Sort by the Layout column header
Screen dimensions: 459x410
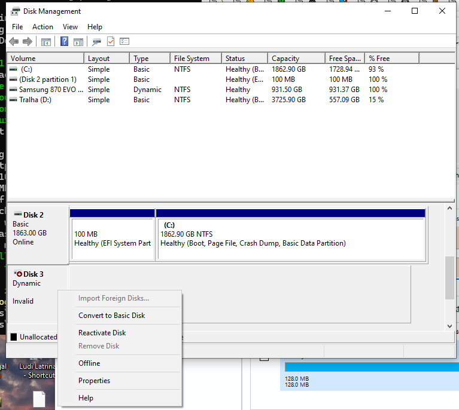click(107, 59)
